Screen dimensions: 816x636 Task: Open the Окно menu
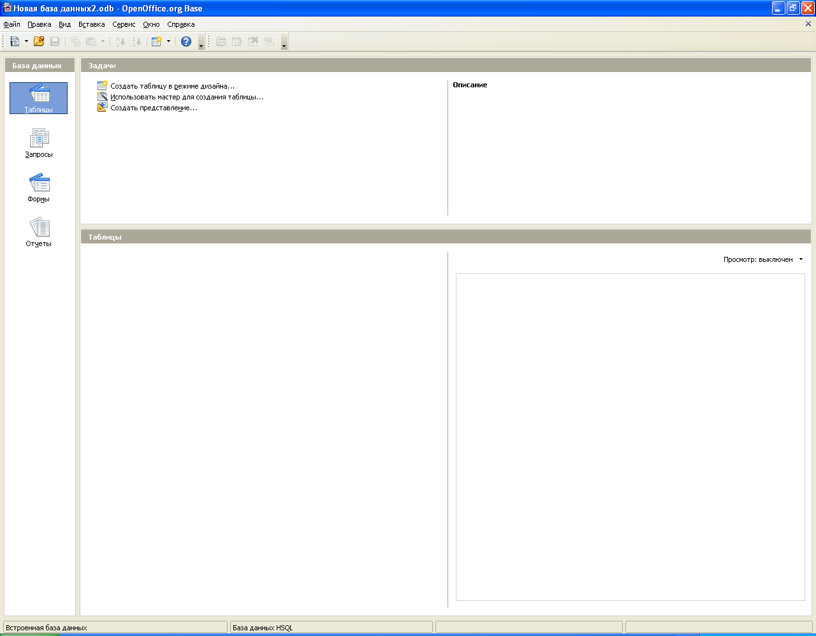151,24
